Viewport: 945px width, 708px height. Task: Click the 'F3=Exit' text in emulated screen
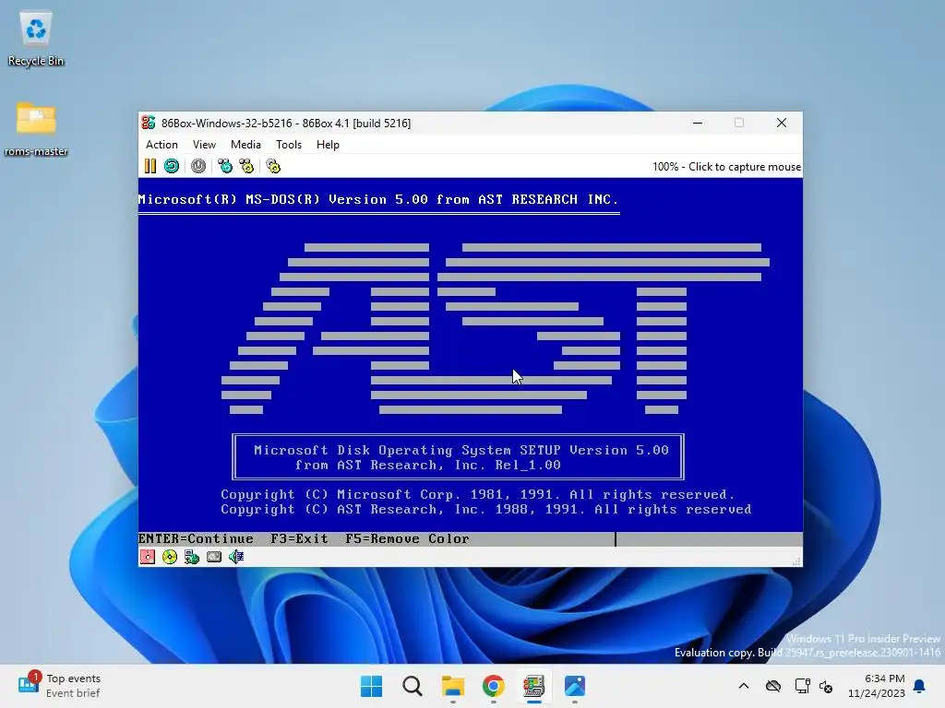(x=300, y=538)
